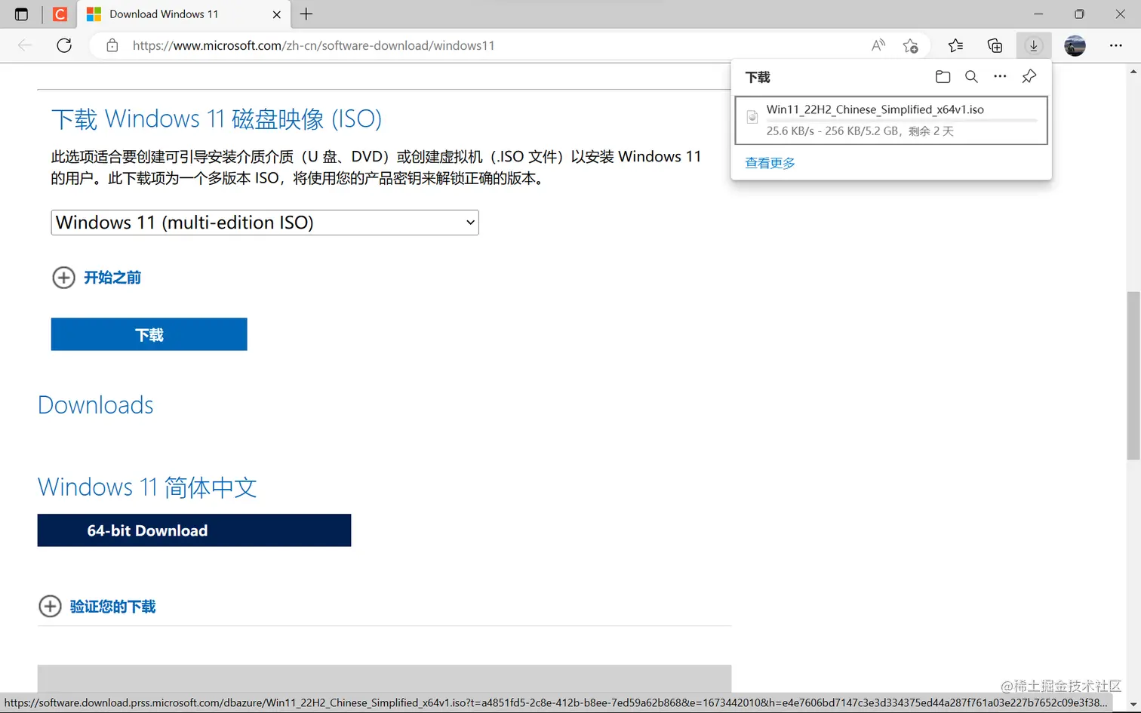The height and width of the screenshot is (713, 1141).
Task: Open downloads folder from panel
Action: coord(943,77)
